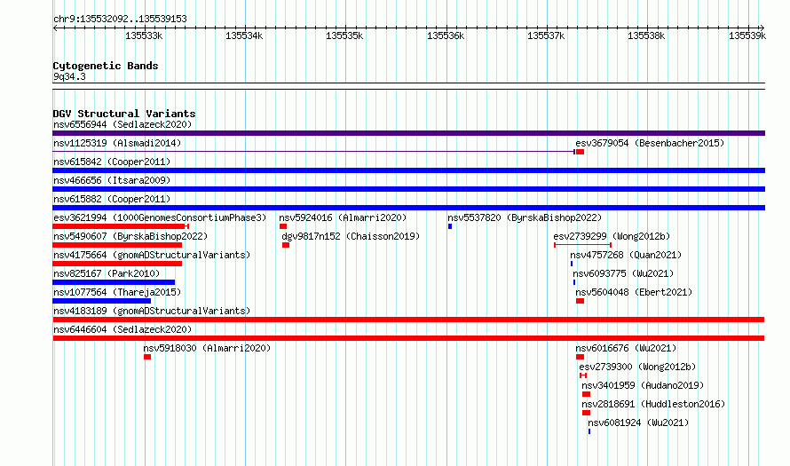Open esv2739300 (Wong2012b) variant label
Screen dimensions: 790x466
(637, 367)
